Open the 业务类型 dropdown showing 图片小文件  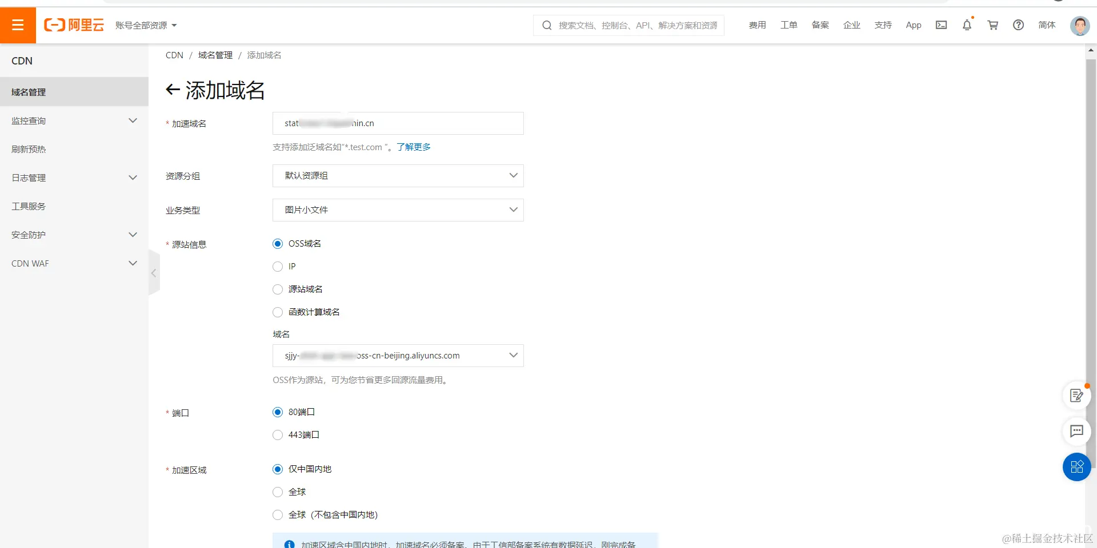tap(398, 209)
